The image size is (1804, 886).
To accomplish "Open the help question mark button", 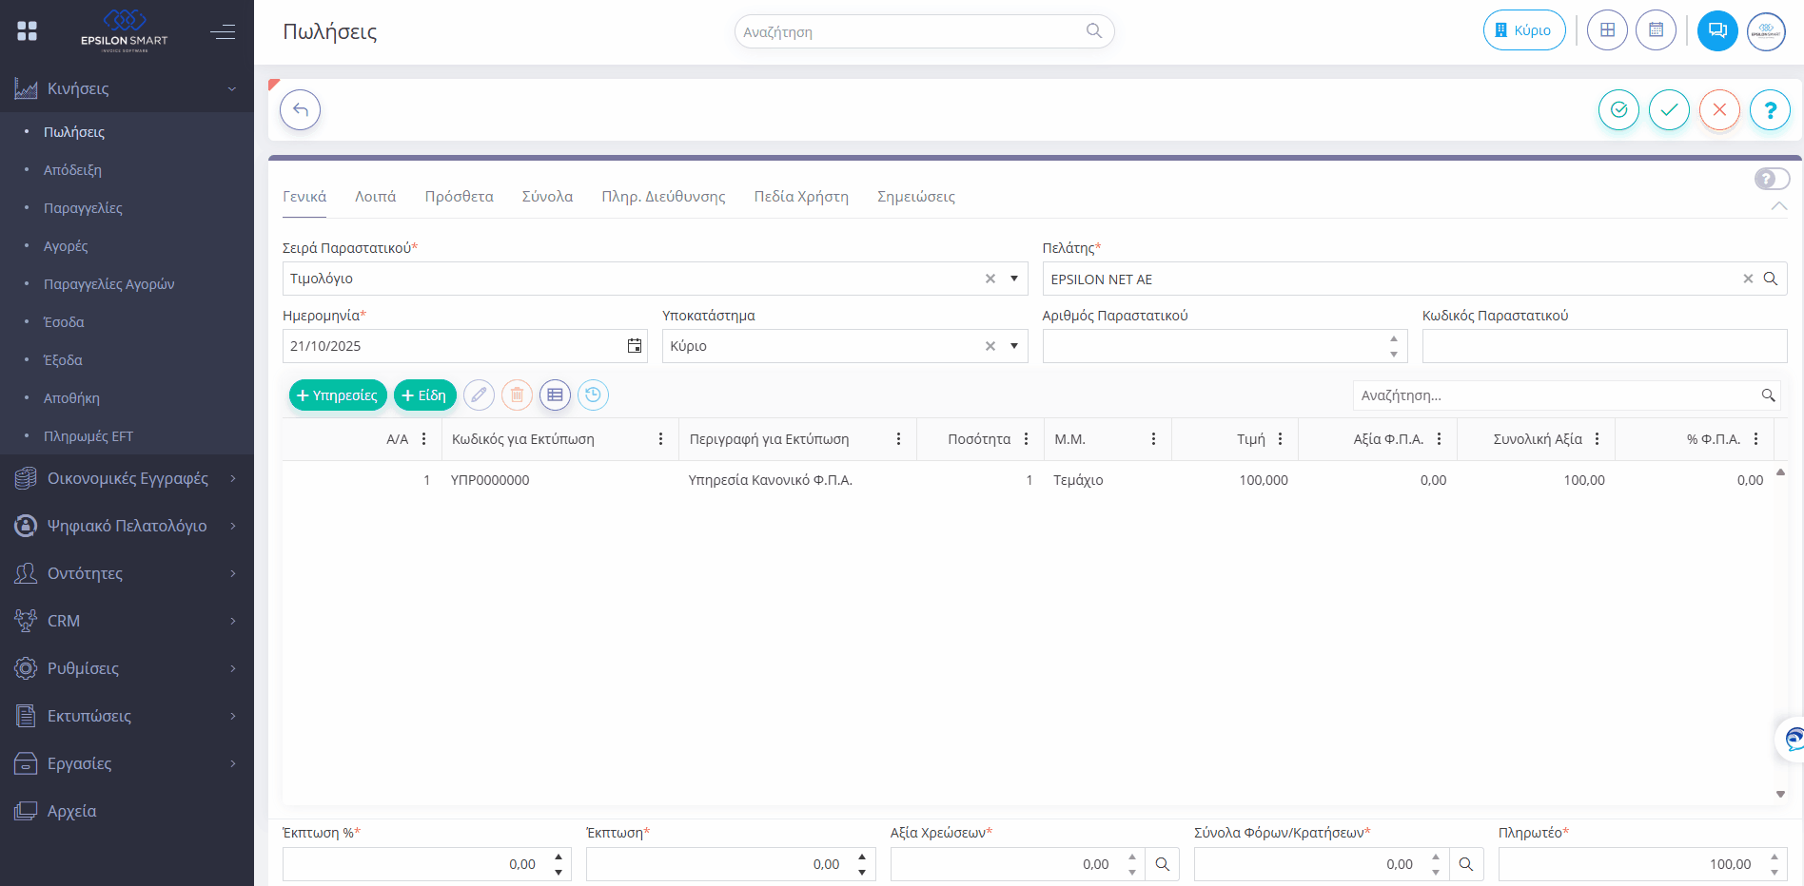I will (x=1770, y=110).
